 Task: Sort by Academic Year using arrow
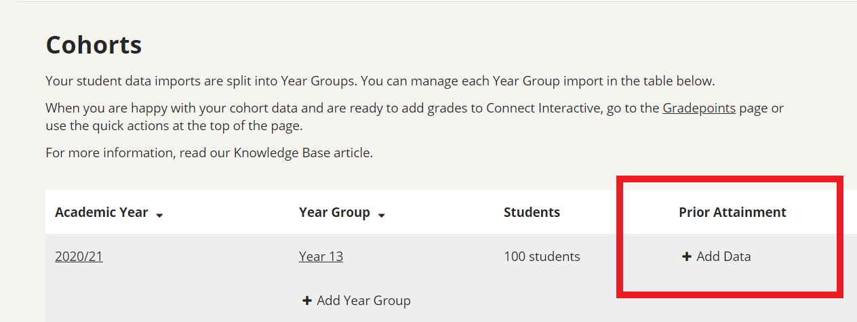click(x=159, y=215)
